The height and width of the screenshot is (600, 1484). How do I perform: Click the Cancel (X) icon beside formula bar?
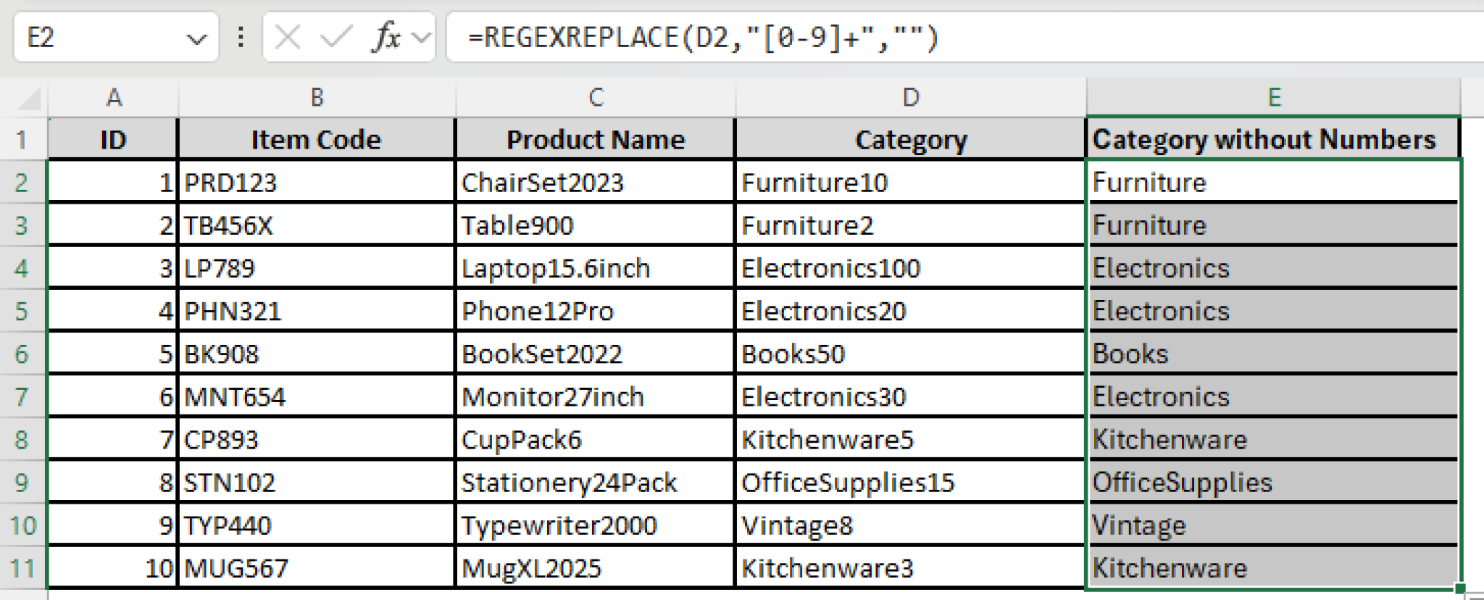click(x=288, y=38)
